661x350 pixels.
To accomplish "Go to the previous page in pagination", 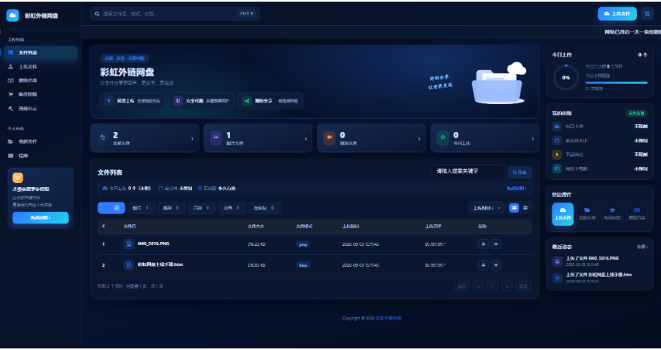I will [x=478, y=286].
